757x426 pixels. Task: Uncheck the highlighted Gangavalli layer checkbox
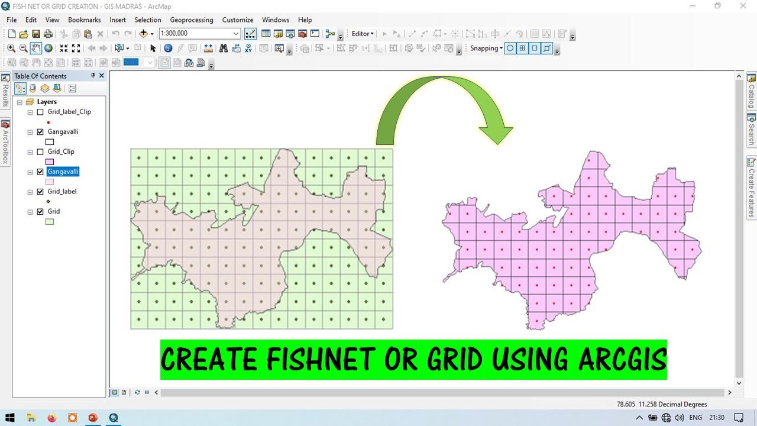point(40,172)
